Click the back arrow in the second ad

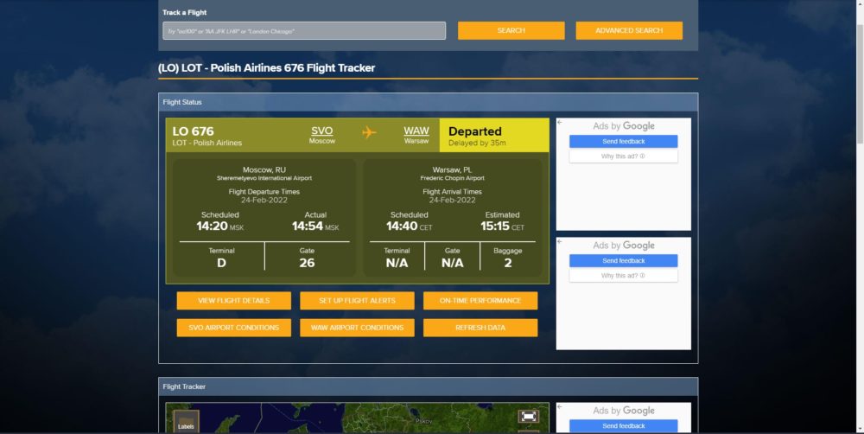click(x=560, y=241)
